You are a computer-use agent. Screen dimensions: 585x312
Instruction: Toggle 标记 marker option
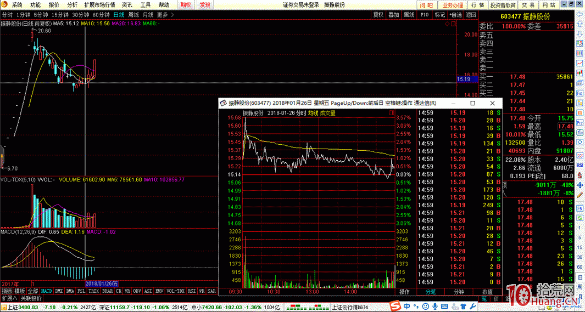440,14
